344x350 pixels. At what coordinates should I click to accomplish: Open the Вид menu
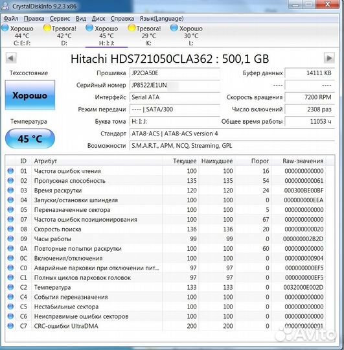click(x=81, y=19)
